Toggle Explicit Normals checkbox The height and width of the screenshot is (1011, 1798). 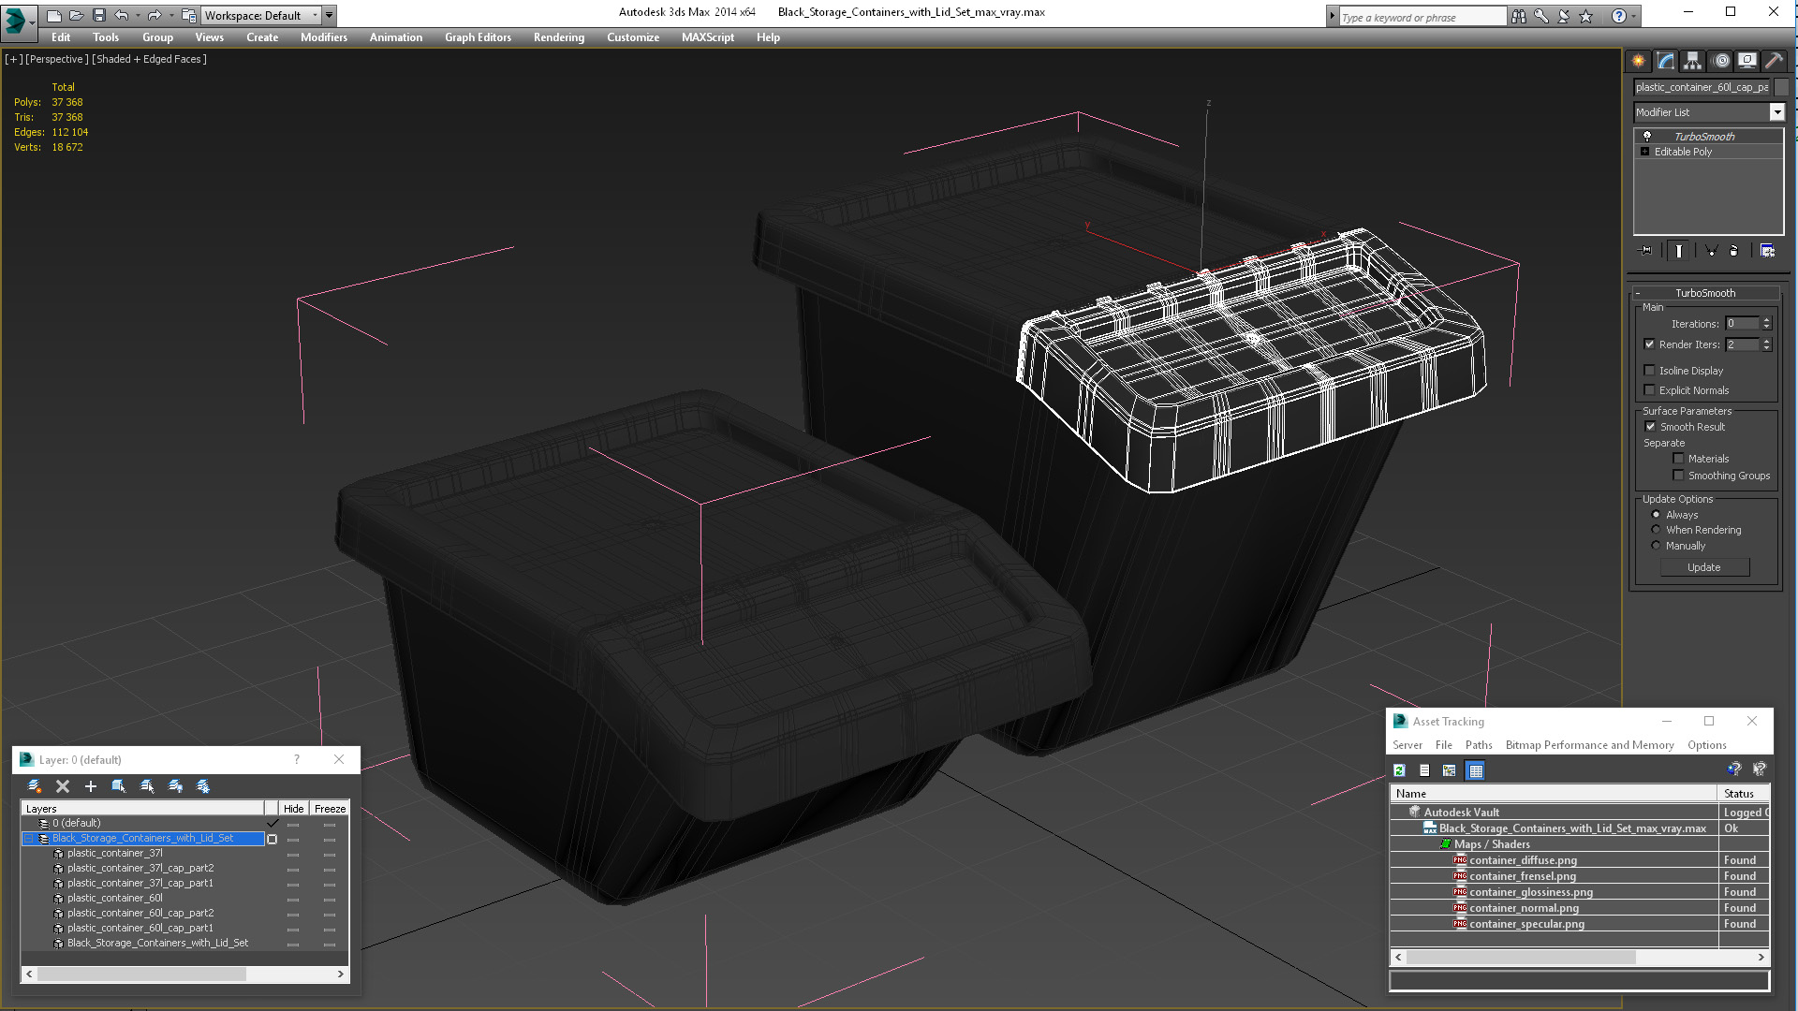coord(1650,390)
